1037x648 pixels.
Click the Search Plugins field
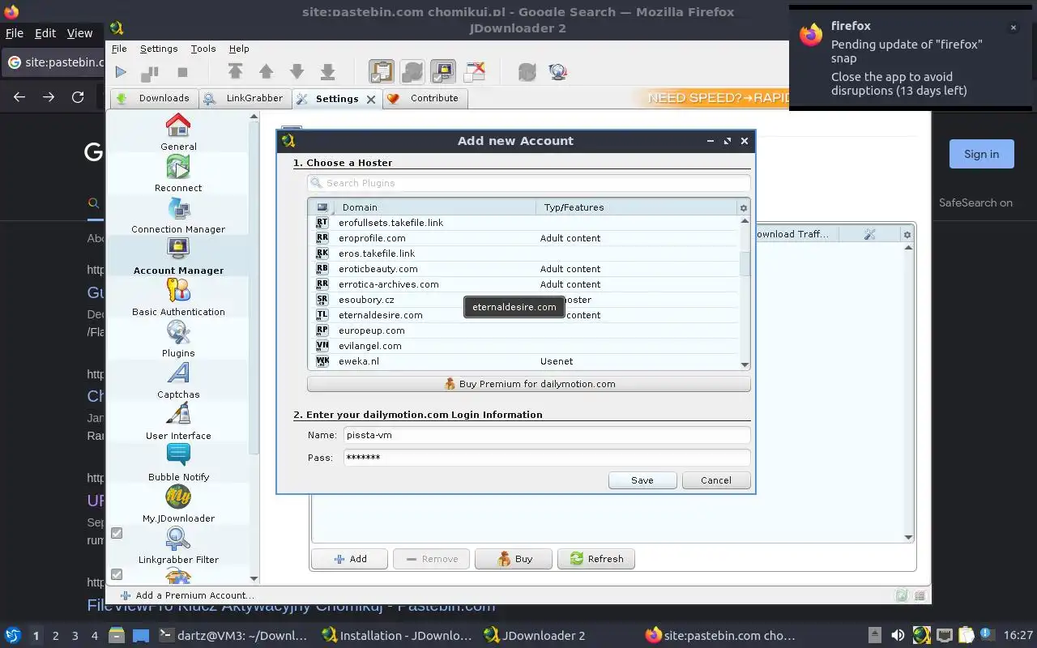pyautogui.click(x=529, y=183)
